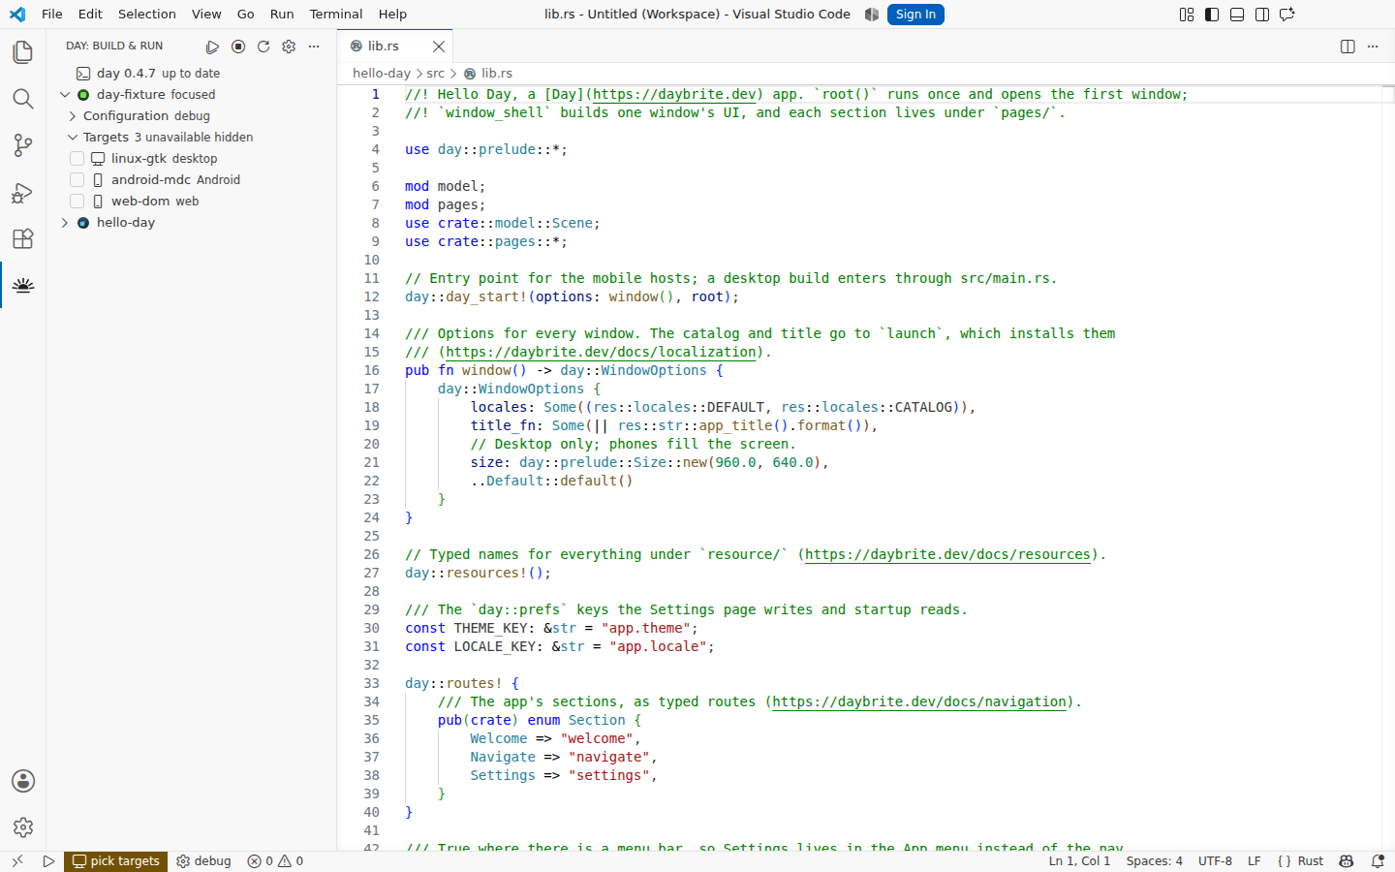The height and width of the screenshot is (872, 1395).
Task: Expand the hello-day project node
Action: pos(65,223)
